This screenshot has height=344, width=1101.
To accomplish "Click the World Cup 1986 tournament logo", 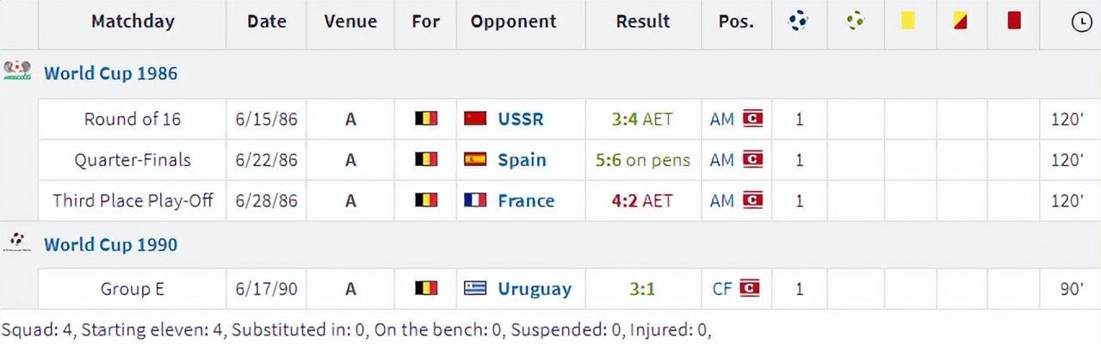I will pos(17,71).
